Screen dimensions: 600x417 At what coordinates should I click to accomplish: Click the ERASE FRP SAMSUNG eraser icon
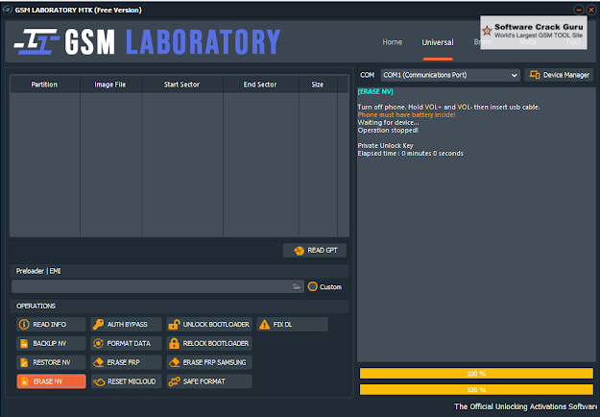click(x=174, y=362)
